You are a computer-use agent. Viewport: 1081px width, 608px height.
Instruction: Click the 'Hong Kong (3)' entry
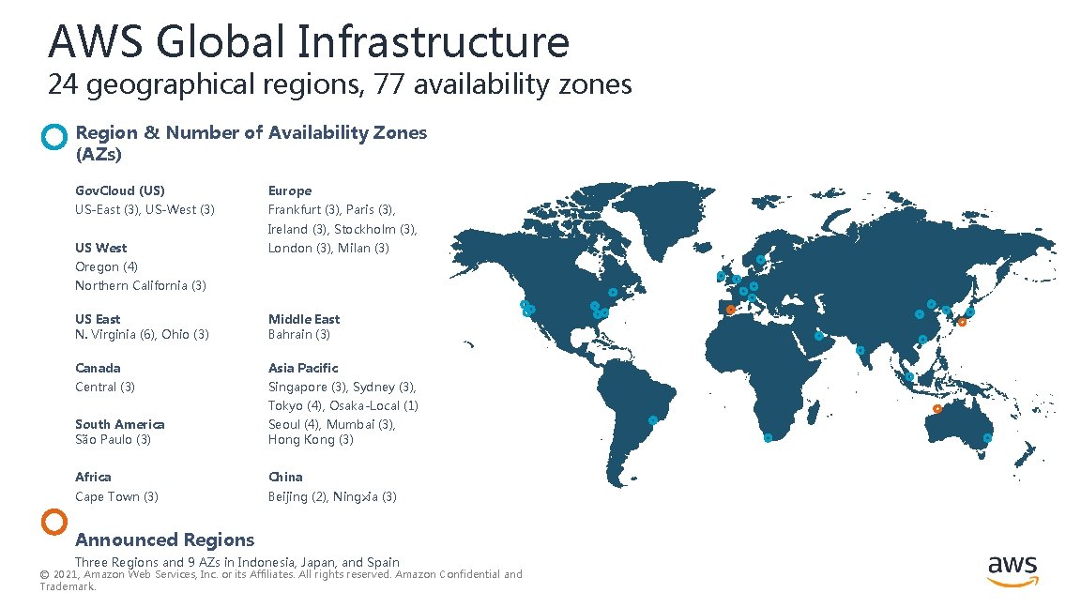(311, 439)
